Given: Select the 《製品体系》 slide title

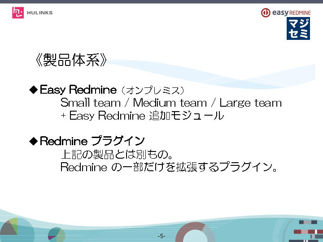Looking at the screenshot, I should (x=70, y=61).
